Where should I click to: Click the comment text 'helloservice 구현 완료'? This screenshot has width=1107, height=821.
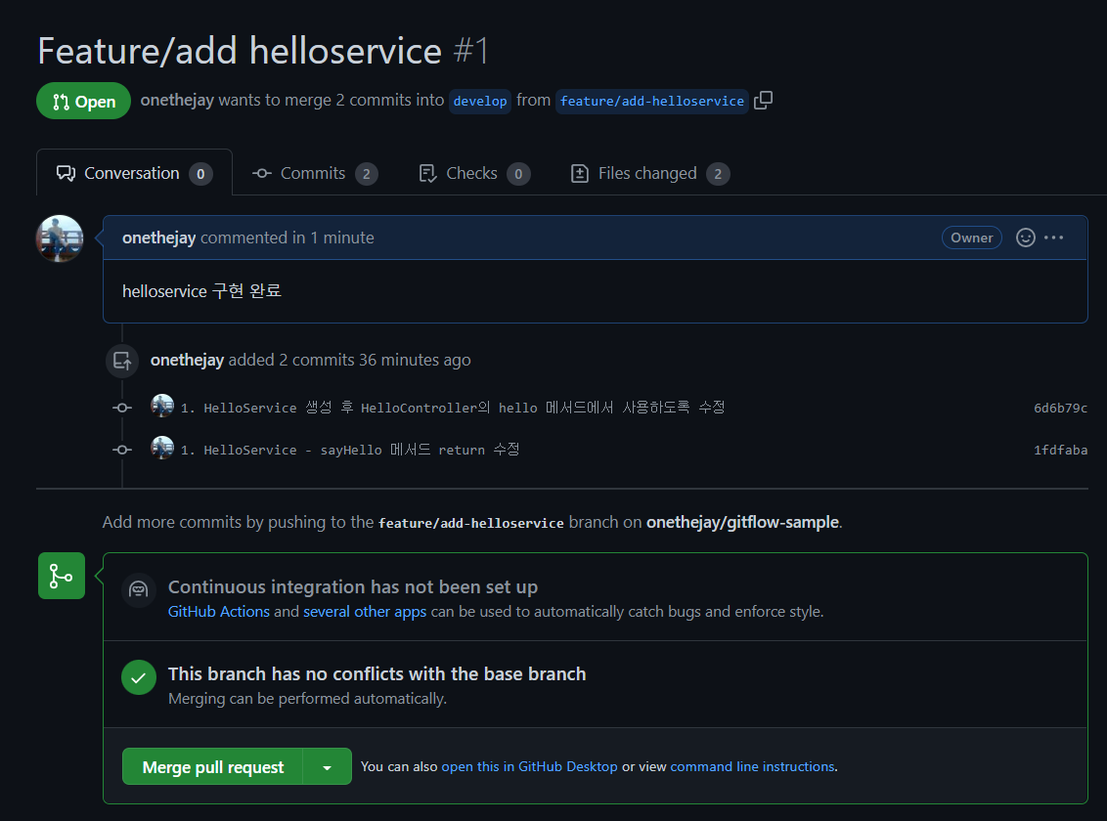pos(201,290)
